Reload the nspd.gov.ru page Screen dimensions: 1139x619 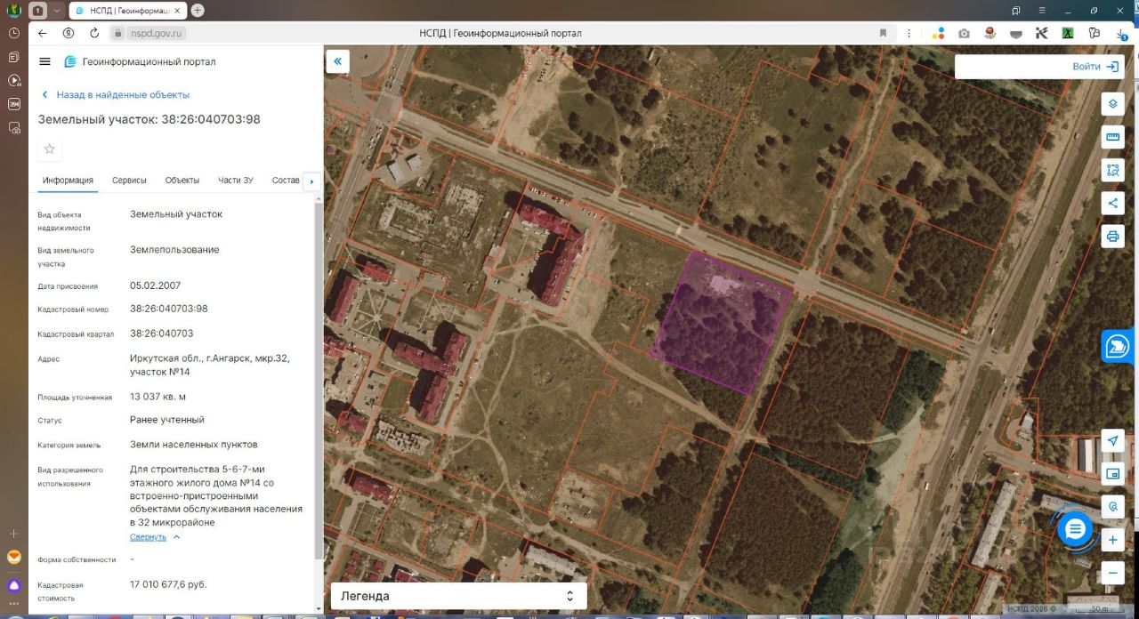pos(94,33)
